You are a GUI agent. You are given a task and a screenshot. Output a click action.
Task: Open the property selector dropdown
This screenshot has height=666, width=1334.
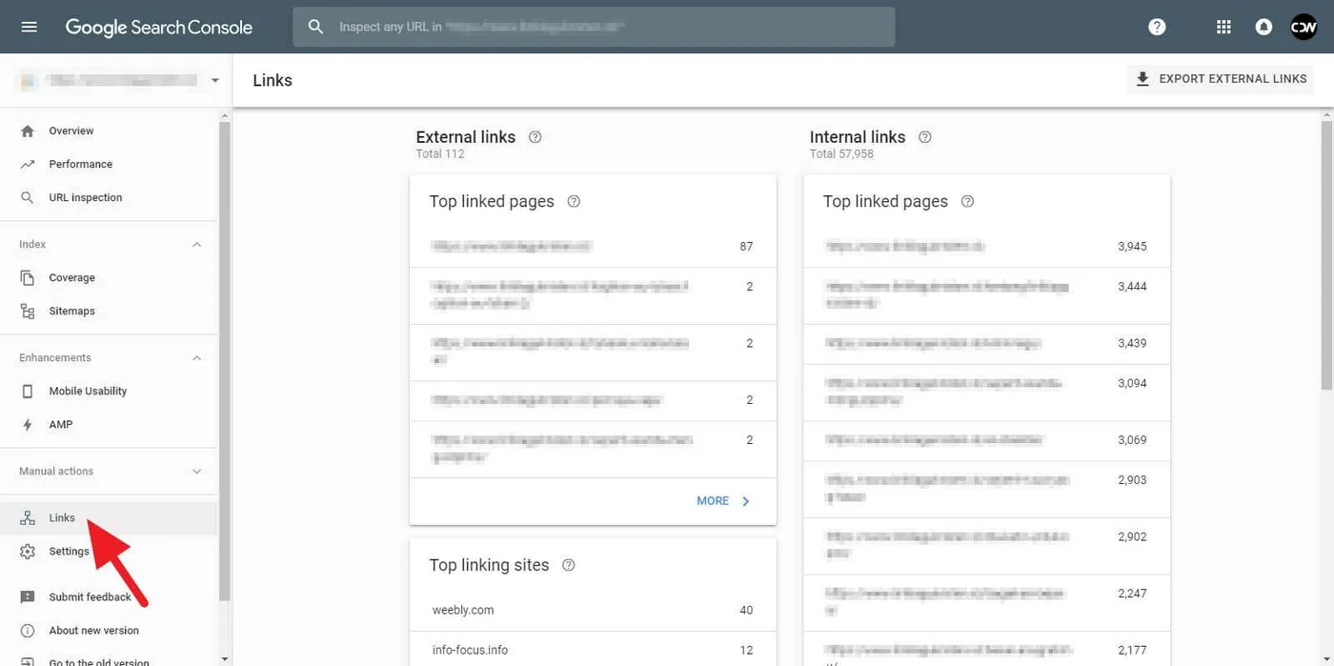click(x=117, y=80)
